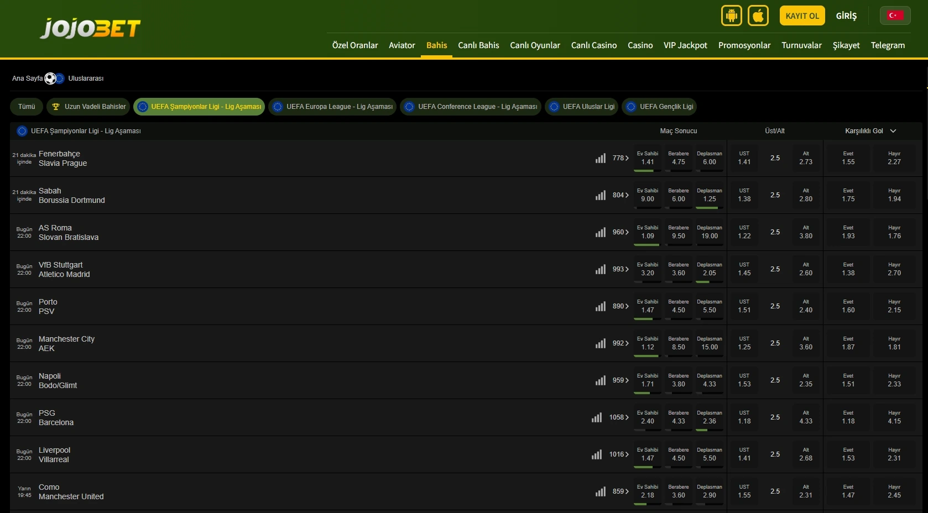
Task: Open the Napoli vs Bodo/Glimt match
Action: click(58, 381)
